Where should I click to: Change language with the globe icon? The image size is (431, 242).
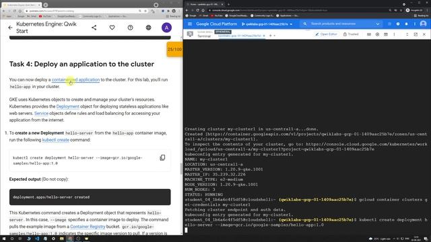click(148, 28)
